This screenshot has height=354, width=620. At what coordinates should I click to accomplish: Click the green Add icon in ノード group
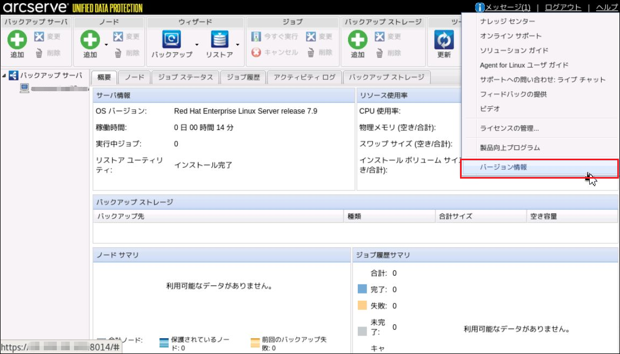tap(90, 40)
